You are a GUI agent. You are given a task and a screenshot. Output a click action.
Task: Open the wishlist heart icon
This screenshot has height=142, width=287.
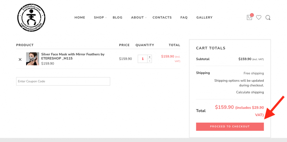point(259,18)
